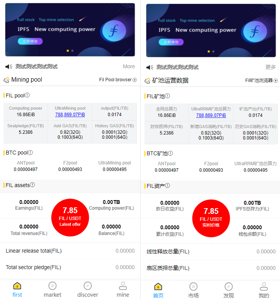Open the discover compass tab
The height and width of the screenshot is (299, 280).
click(x=88, y=290)
